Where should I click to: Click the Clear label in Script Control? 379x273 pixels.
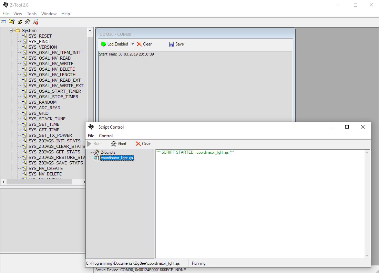click(146, 144)
